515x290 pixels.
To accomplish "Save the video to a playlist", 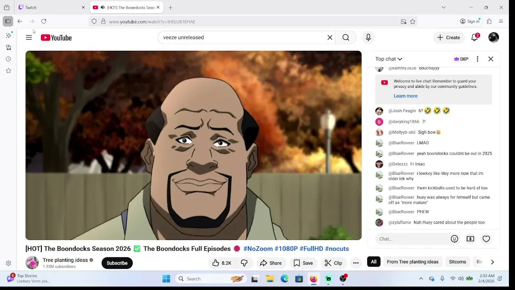I will 303,263.
